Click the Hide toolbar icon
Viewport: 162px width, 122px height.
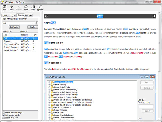point(5,8)
